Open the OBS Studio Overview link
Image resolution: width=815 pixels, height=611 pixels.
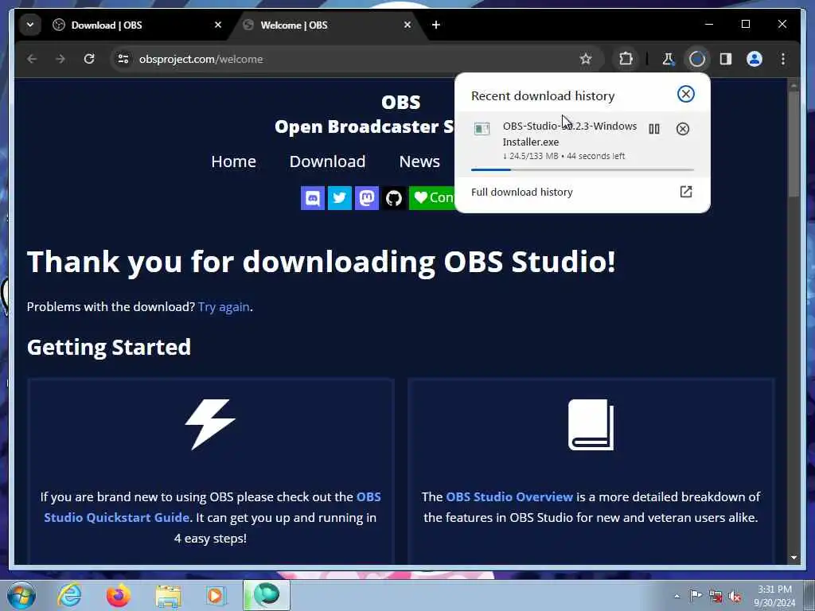[509, 496]
